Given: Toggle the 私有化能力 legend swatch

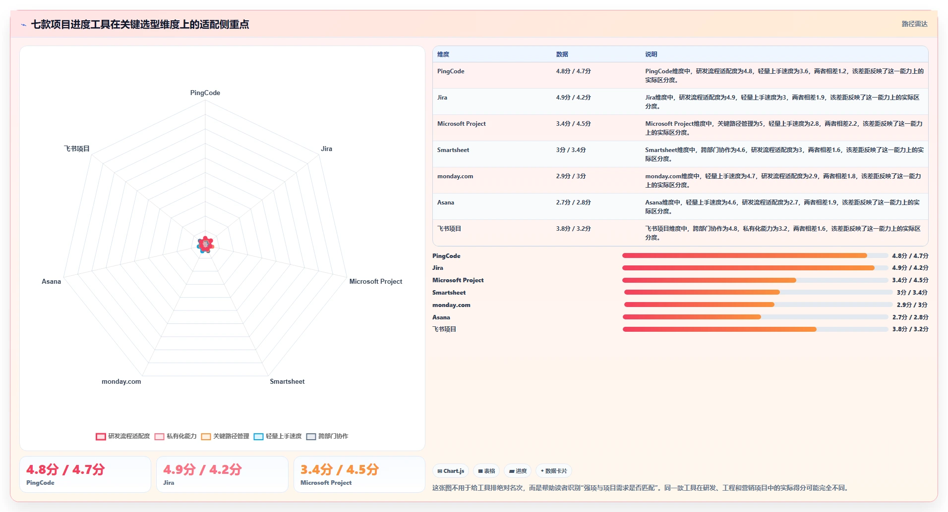Looking at the screenshot, I should pyautogui.click(x=159, y=436).
